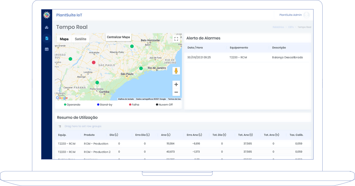Click the Resumo de Utilização panel title
The image size is (355, 186).
77,117
